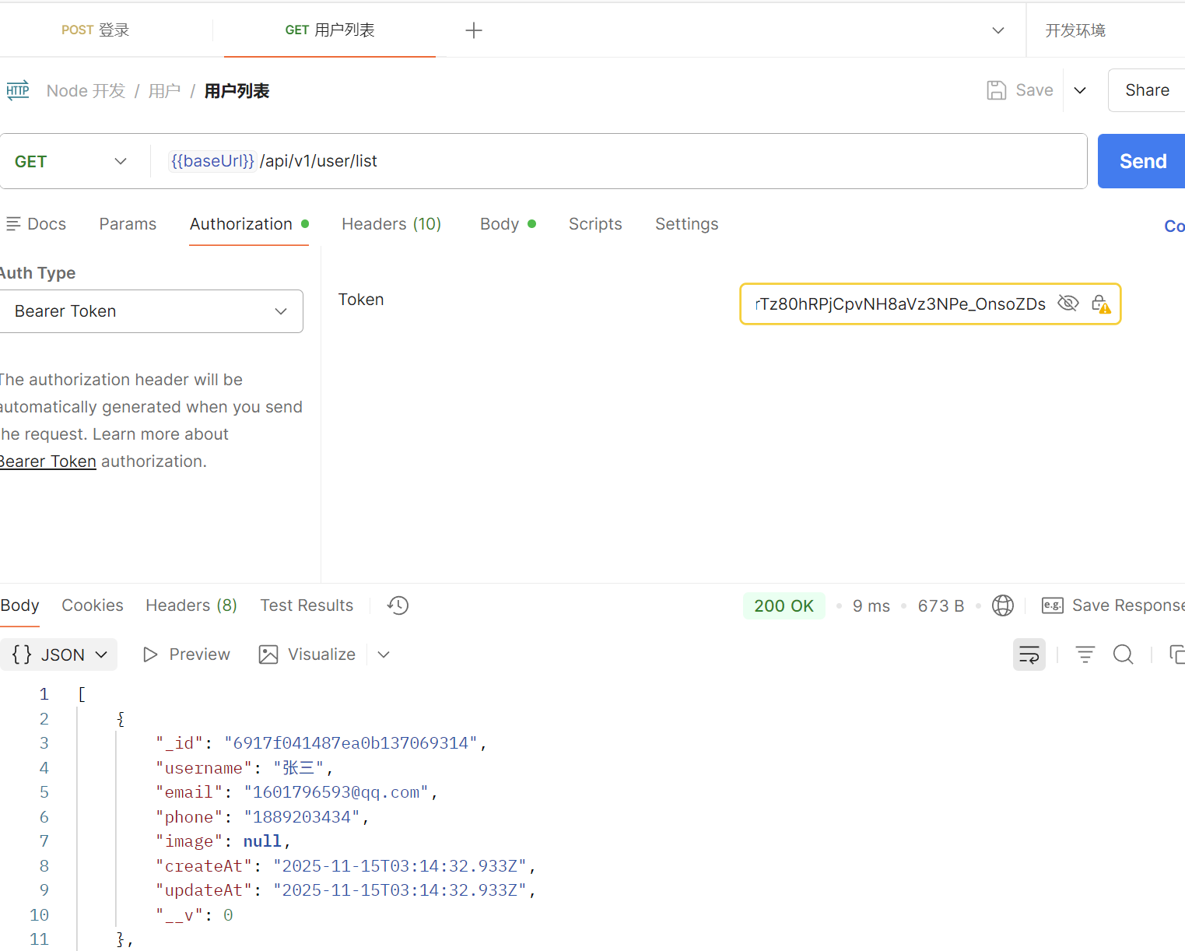Click the 673 B response size
The image size is (1185, 951).
(941, 605)
